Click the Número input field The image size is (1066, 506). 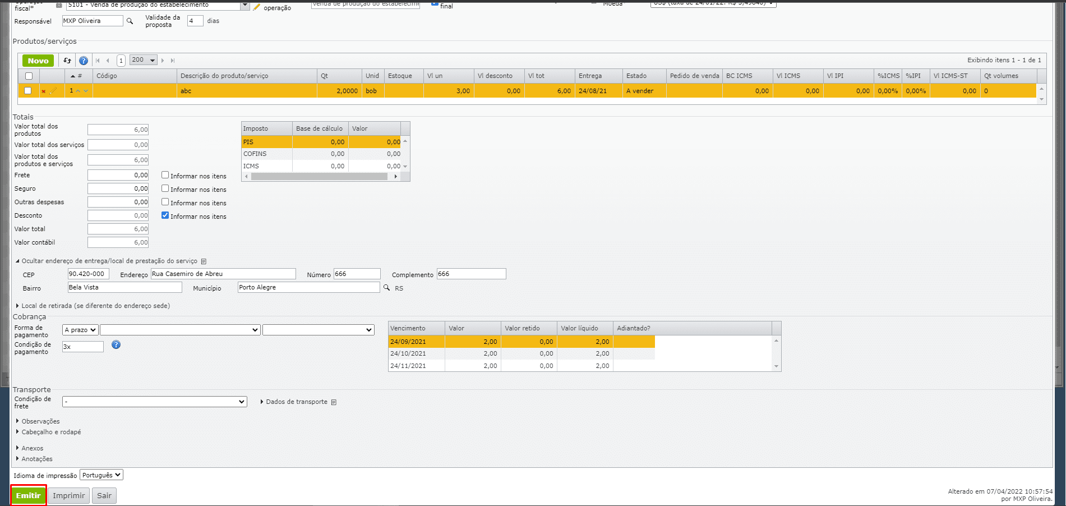(x=357, y=274)
